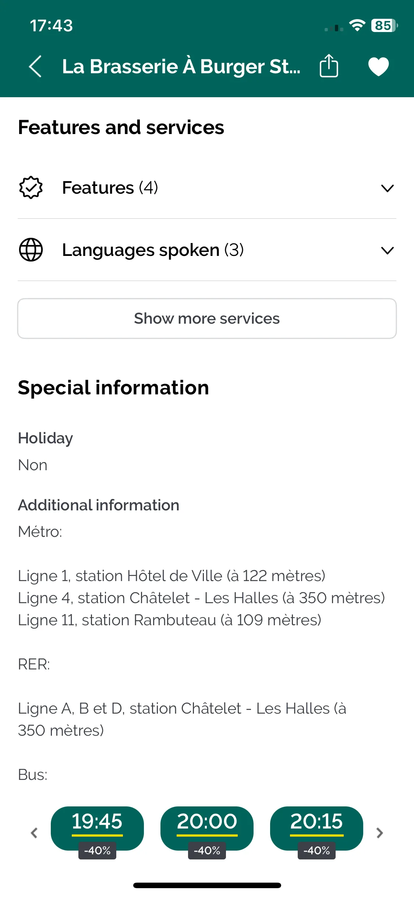
Task: Tap the restaurant title La Brasserie À Burger
Action: pos(181,67)
